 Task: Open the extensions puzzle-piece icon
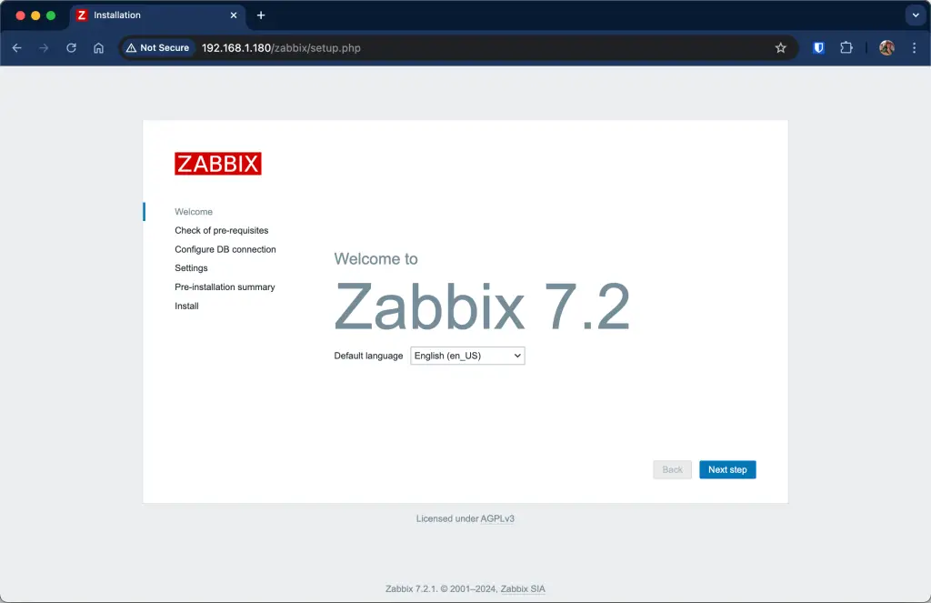846,47
